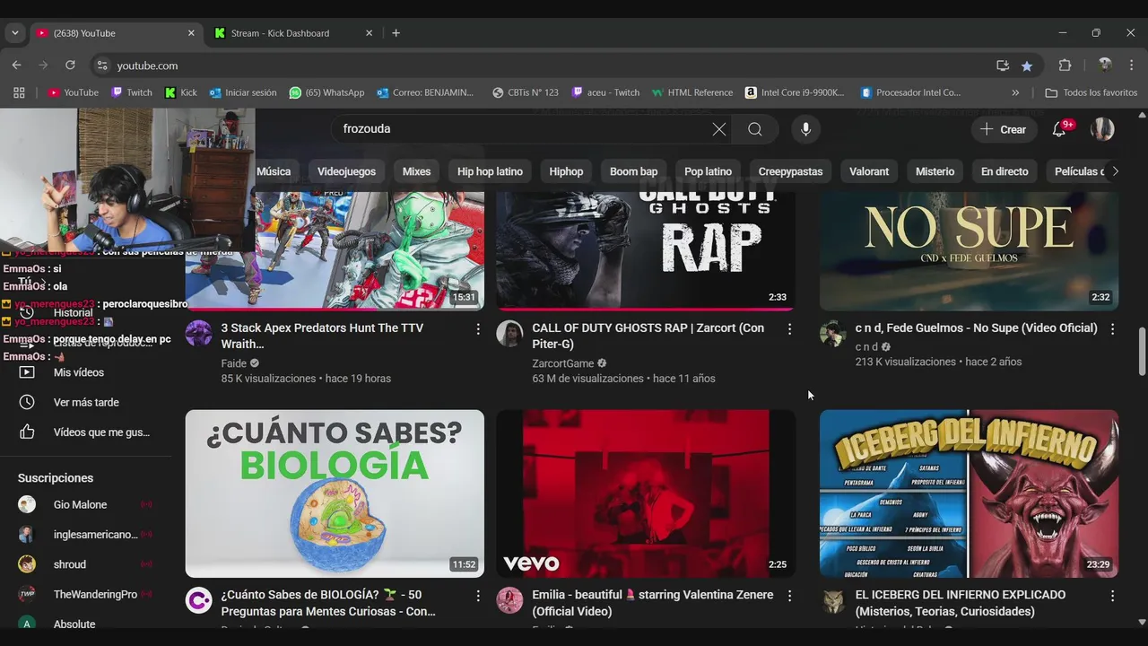Select the Boom bap chip

click(x=633, y=171)
